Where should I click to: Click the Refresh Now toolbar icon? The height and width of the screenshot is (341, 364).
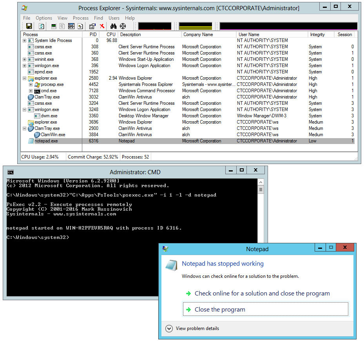41,26
